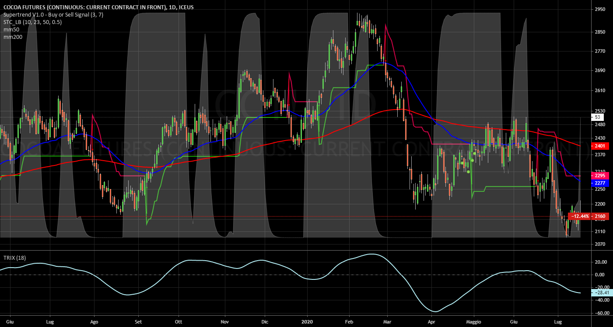
Task: Click the Maggio date on time axis
Action: [x=473, y=321]
